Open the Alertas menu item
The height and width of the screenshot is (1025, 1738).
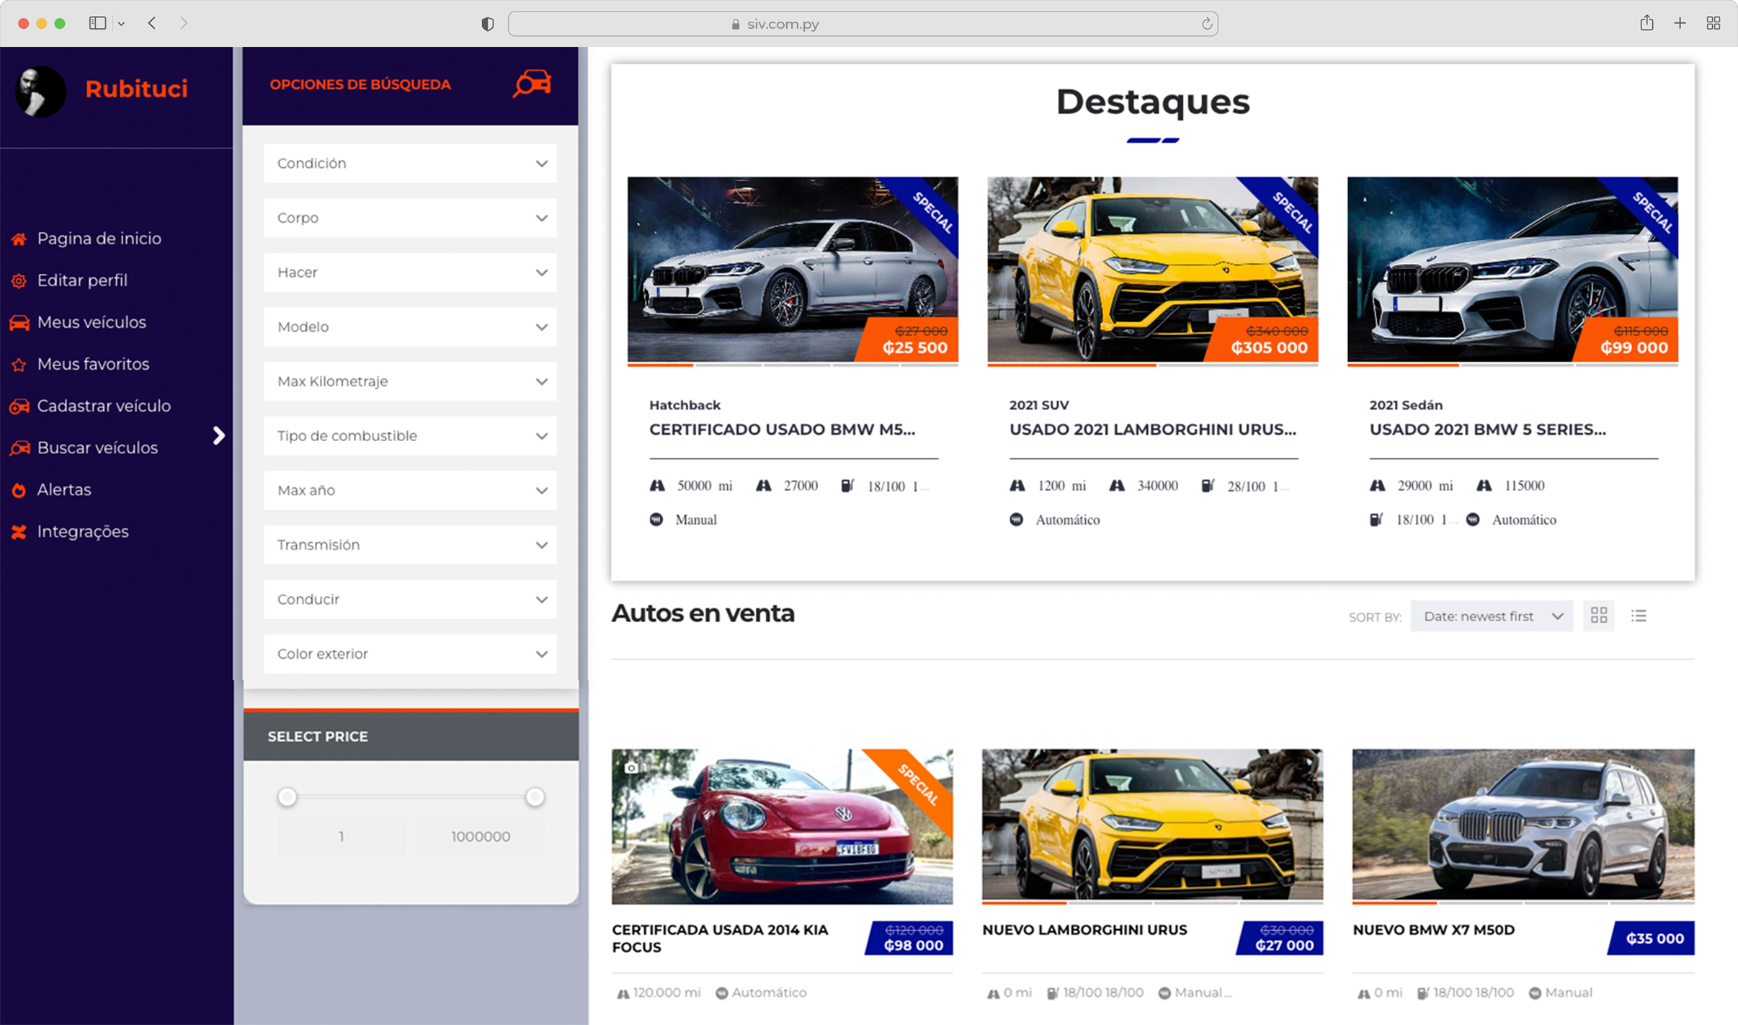point(64,489)
